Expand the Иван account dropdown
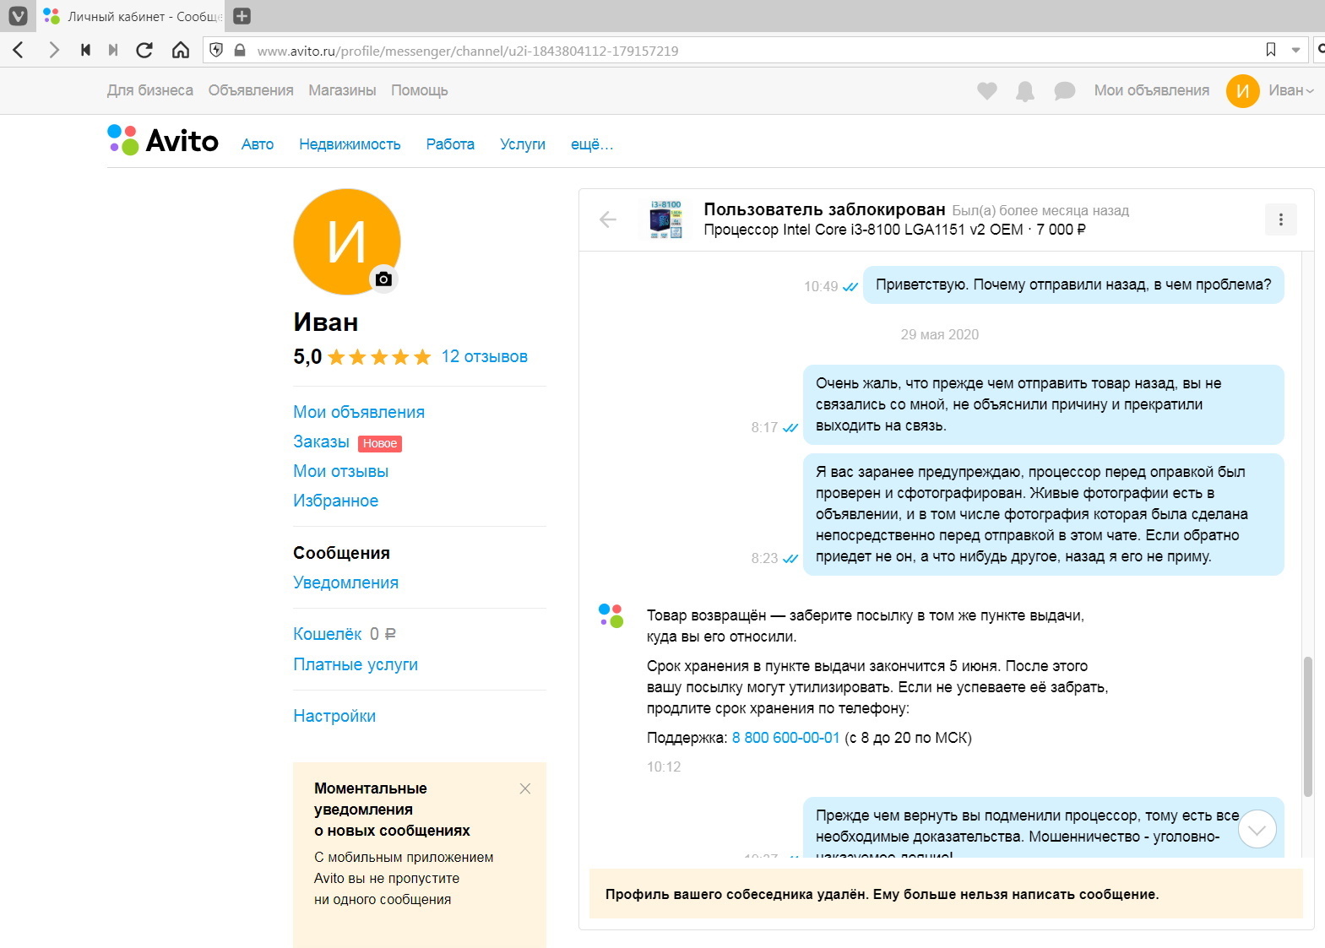 pyautogui.click(x=1291, y=90)
